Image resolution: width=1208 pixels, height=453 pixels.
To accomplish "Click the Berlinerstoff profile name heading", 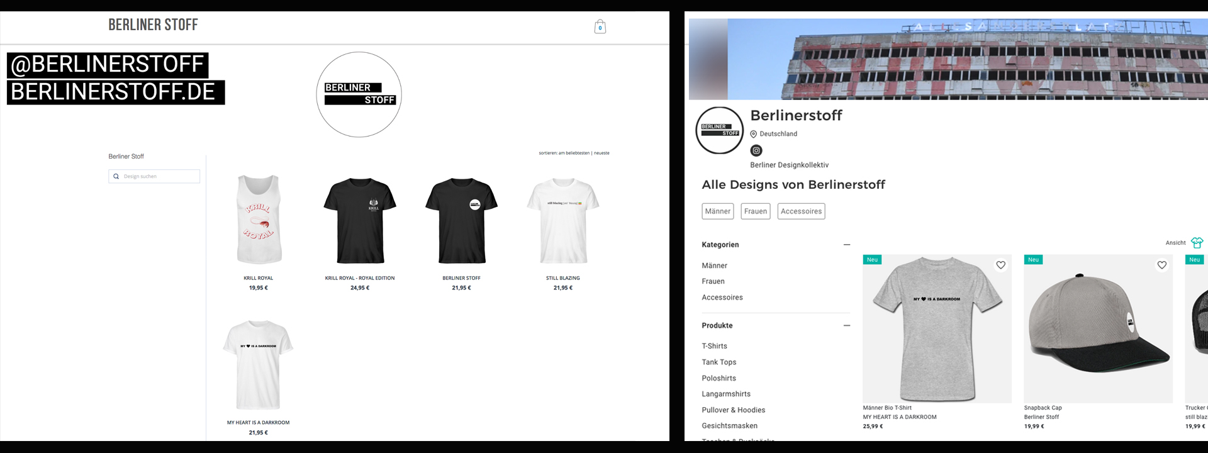I will tap(796, 115).
